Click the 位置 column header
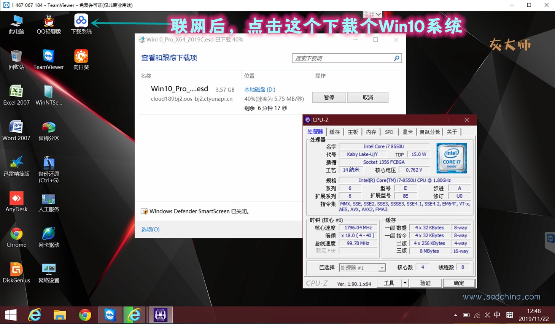 (x=250, y=76)
